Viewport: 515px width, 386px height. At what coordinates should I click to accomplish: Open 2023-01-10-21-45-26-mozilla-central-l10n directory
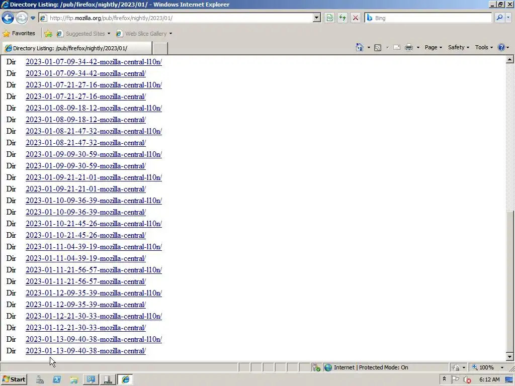[94, 224]
